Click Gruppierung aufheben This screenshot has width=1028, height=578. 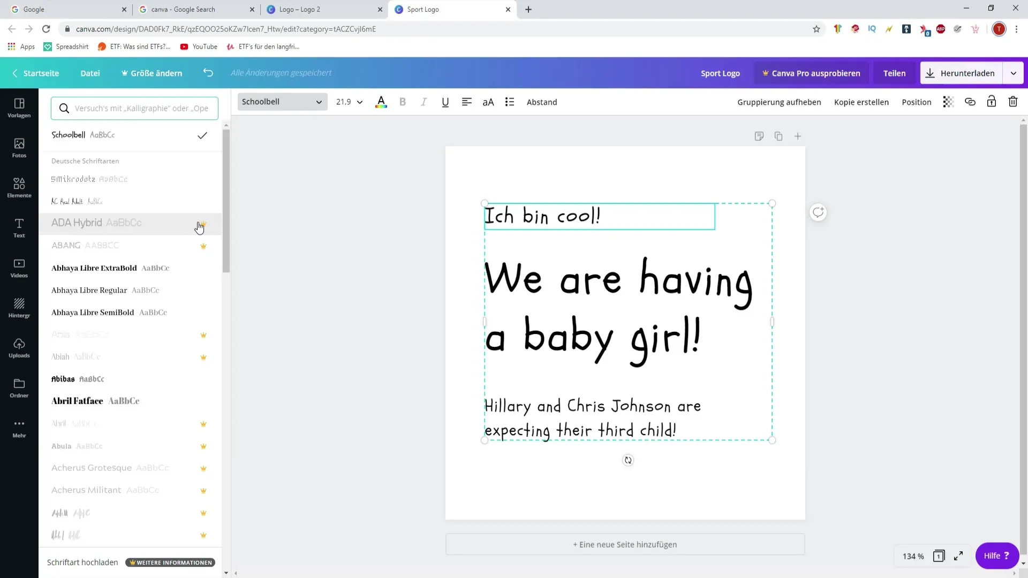pos(779,102)
